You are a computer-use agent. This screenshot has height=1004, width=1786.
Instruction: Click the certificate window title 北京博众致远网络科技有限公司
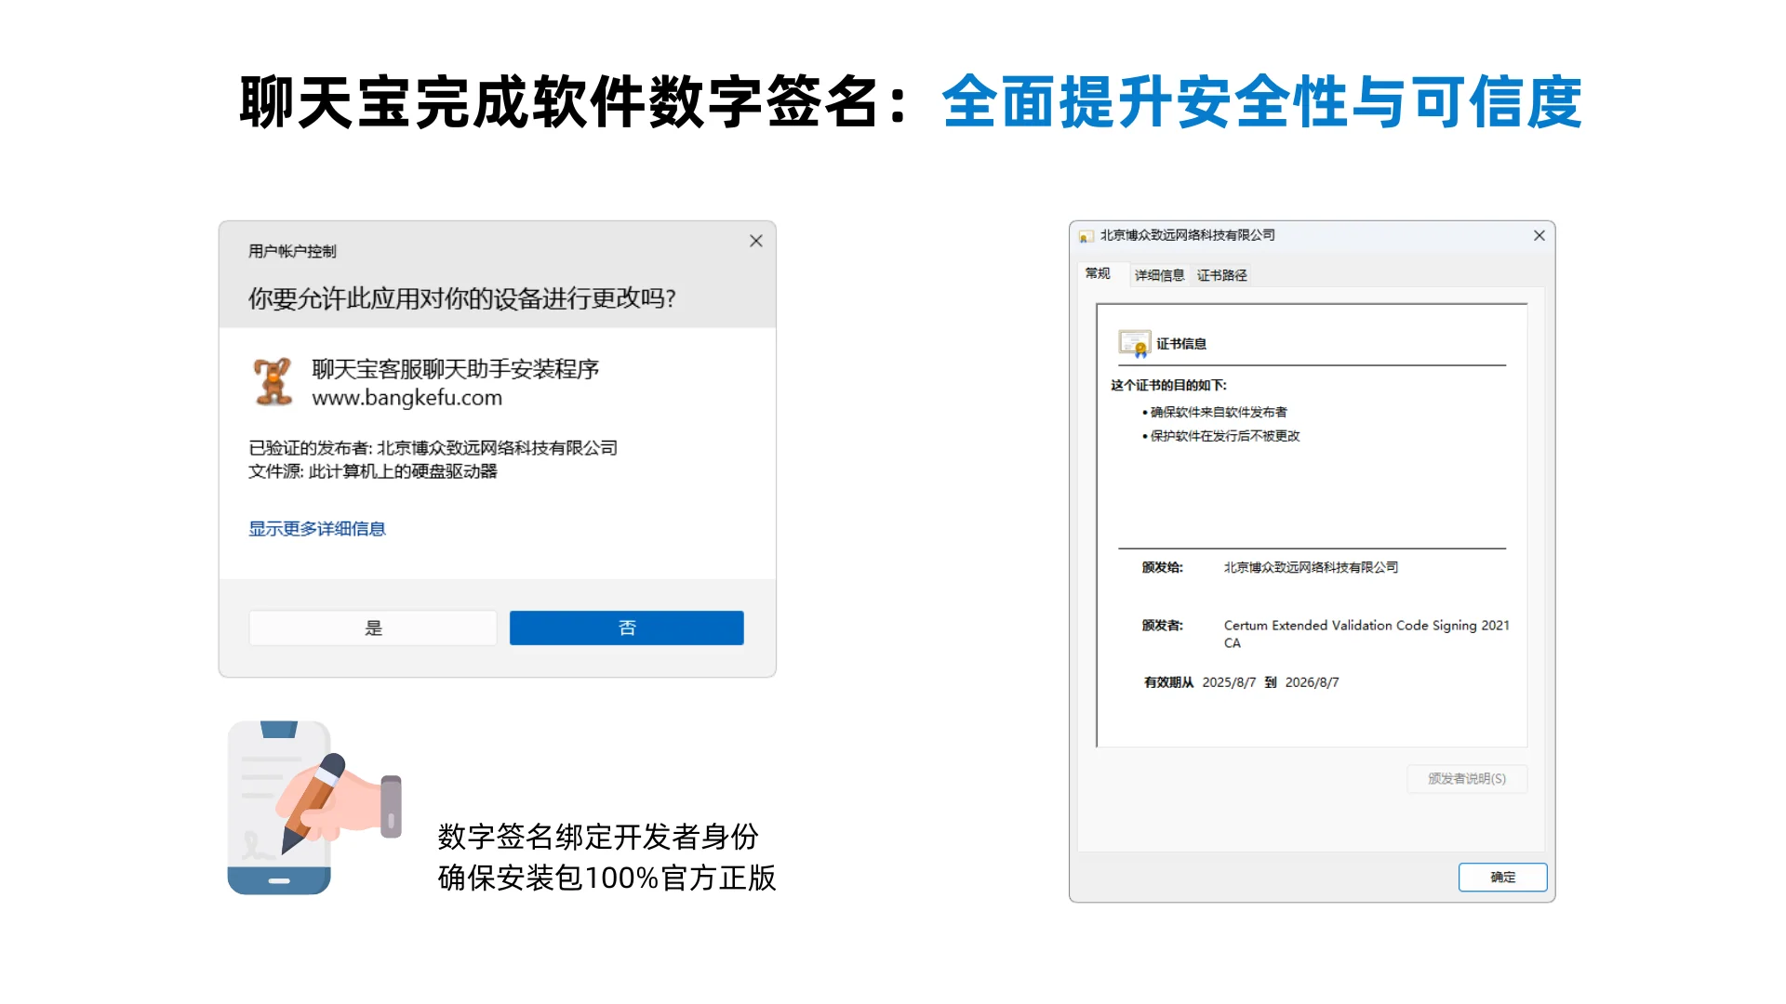1187,235
